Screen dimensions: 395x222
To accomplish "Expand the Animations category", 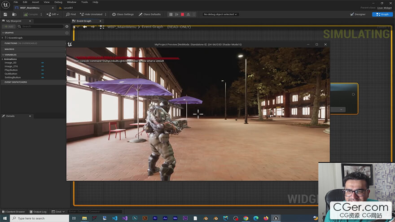I will (3, 59).
